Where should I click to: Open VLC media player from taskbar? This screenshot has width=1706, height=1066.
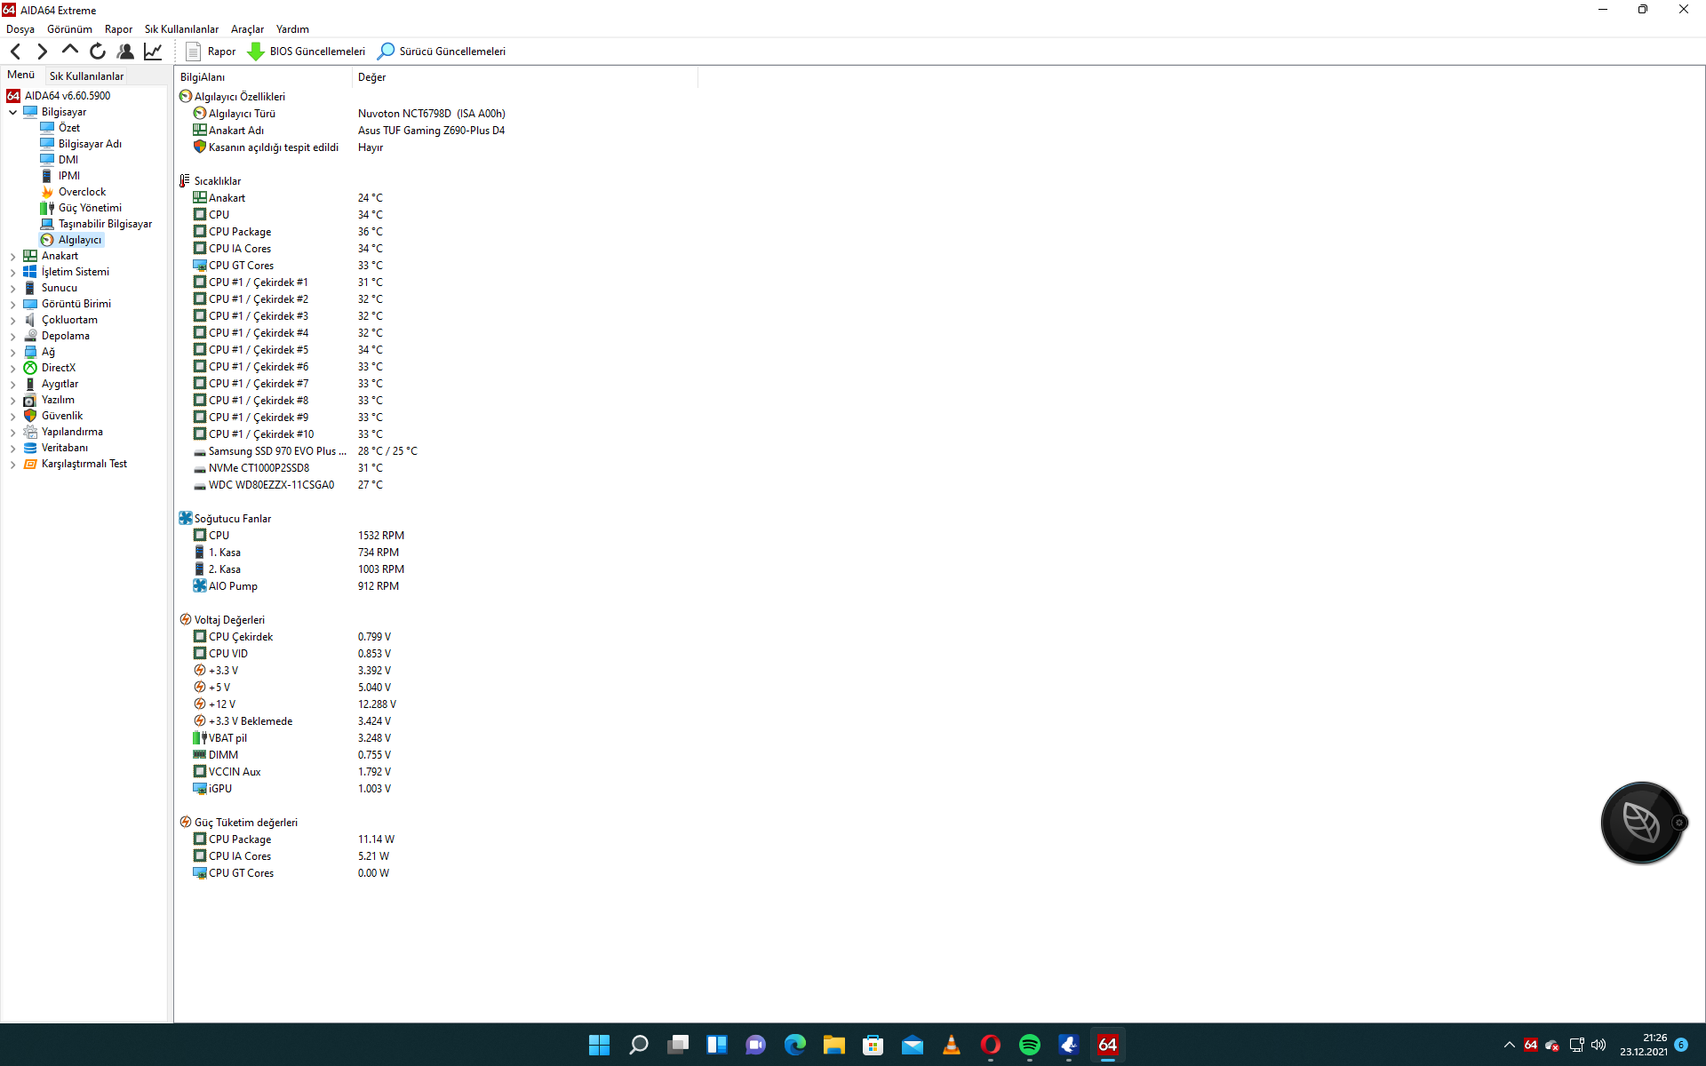[x=951, y=1045]
